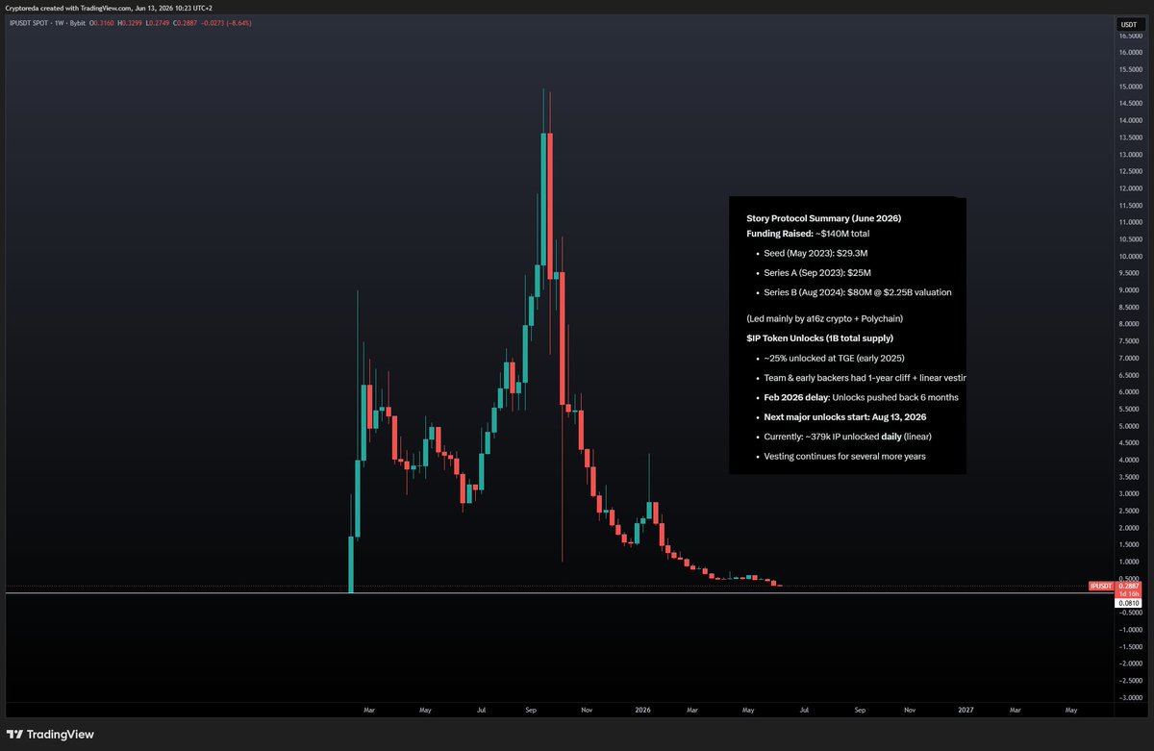Viewport: 1154px width, 751px height.
Task: Click the -0.0273 (-8.64%) change value
Action: tap(224, 22)
